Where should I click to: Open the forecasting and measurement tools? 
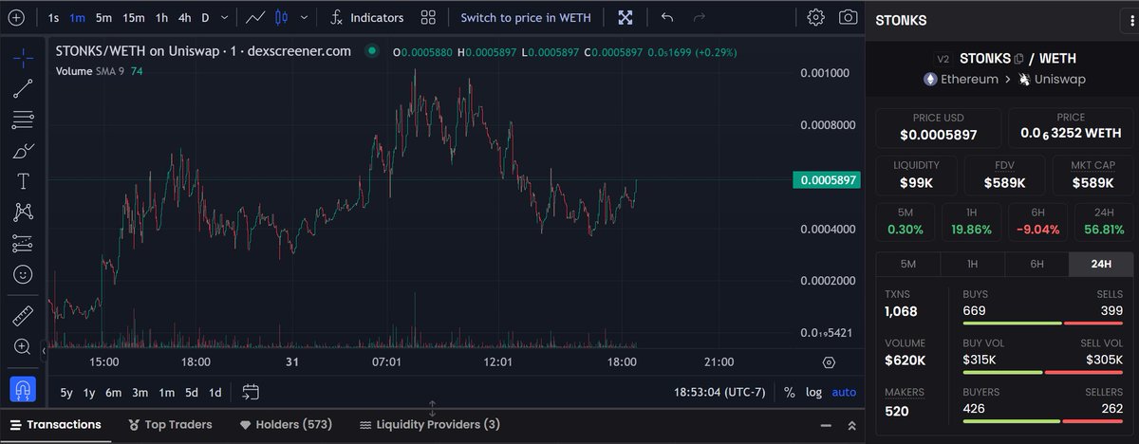click(24, 244)
